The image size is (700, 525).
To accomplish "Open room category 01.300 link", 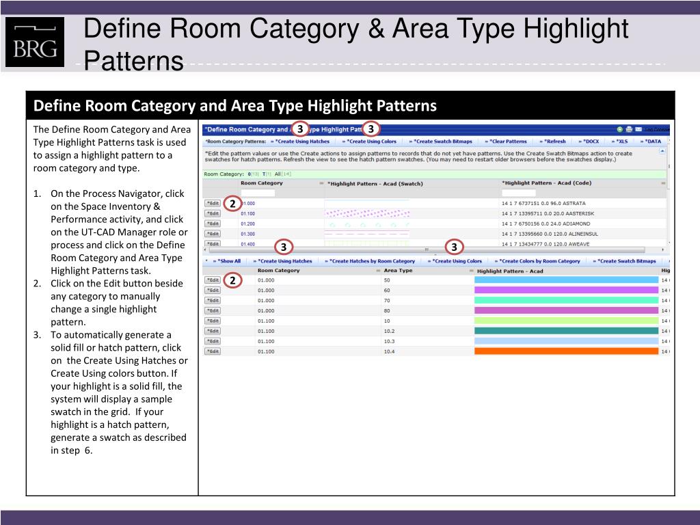I will coord(247,234).
